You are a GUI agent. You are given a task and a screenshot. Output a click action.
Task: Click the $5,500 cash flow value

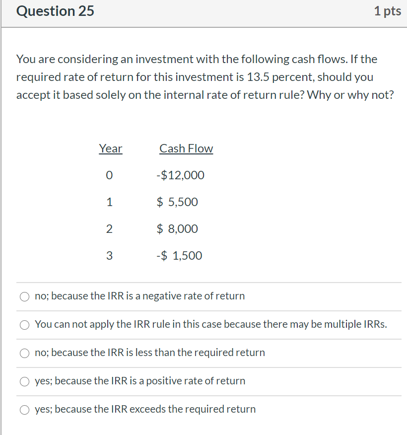(x=177, y=202)
